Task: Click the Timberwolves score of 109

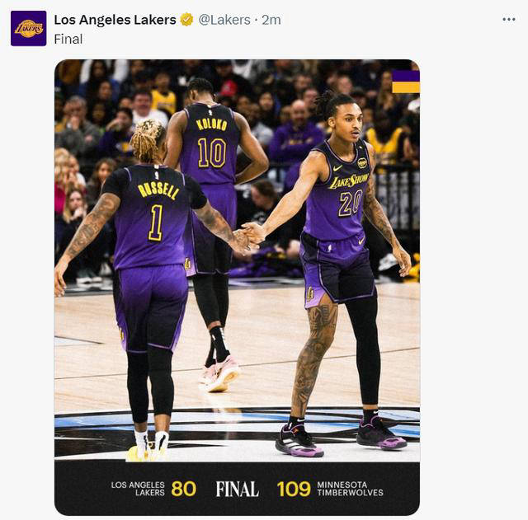Action: pos(293,489)
